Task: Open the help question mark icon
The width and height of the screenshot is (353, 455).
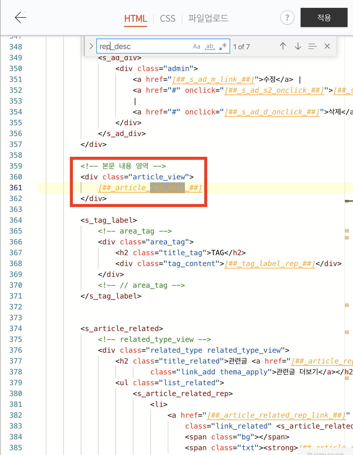Action: [x=287, y=17]
